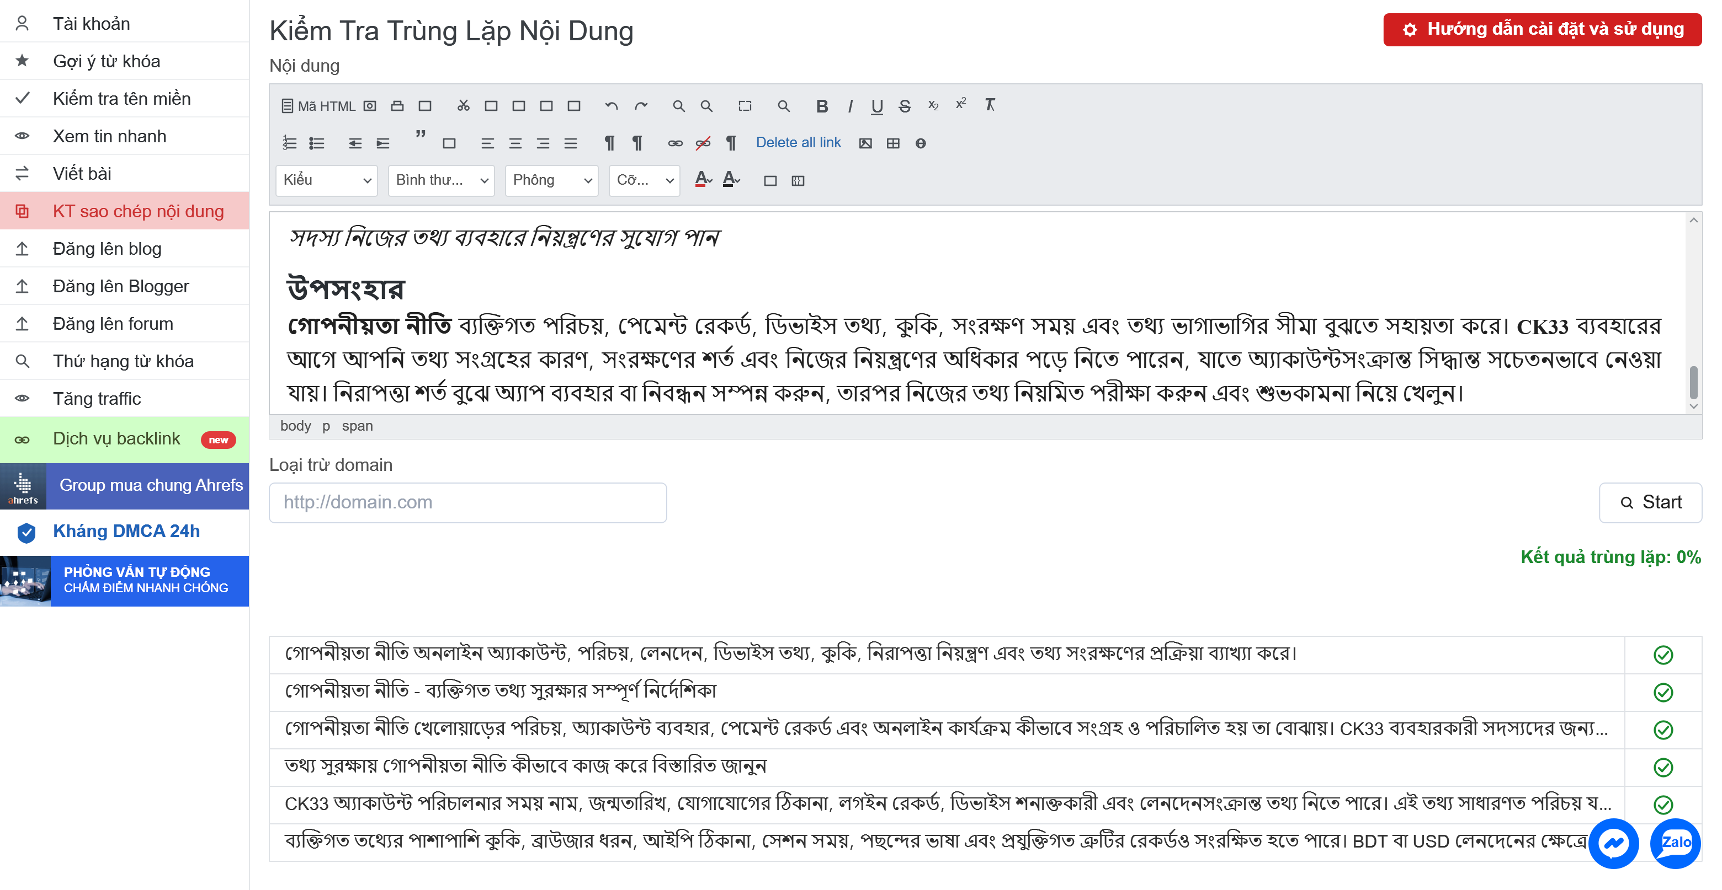Click the 'উপসংহার' heading in the editor
The height and width of the screenshot is (890, 1722).
(346, 289)
